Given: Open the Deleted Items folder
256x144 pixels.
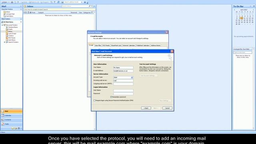Looking at the screenshot, I should (13, 27).
